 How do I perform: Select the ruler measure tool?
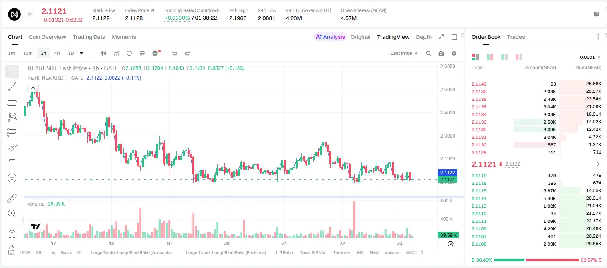tap(12, 198)
